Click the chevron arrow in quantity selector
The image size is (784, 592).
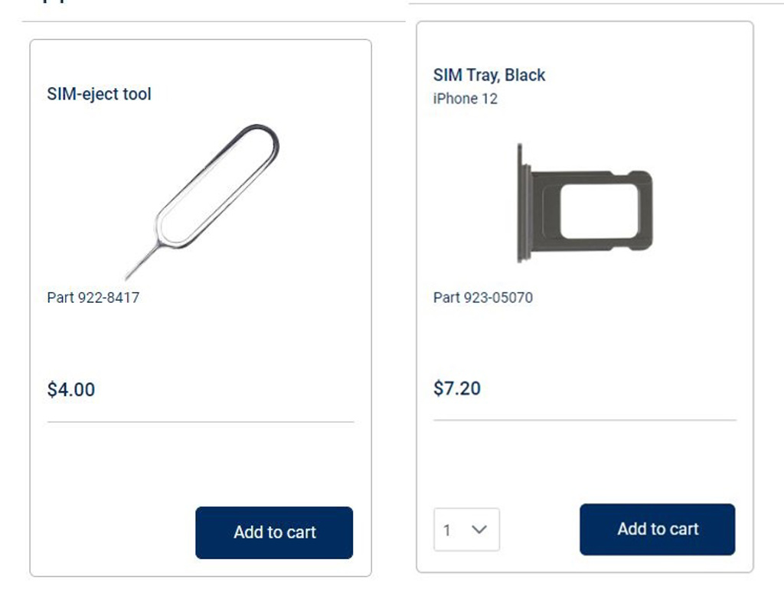479,529
